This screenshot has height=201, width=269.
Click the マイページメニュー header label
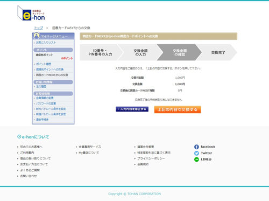coord(54,37)
